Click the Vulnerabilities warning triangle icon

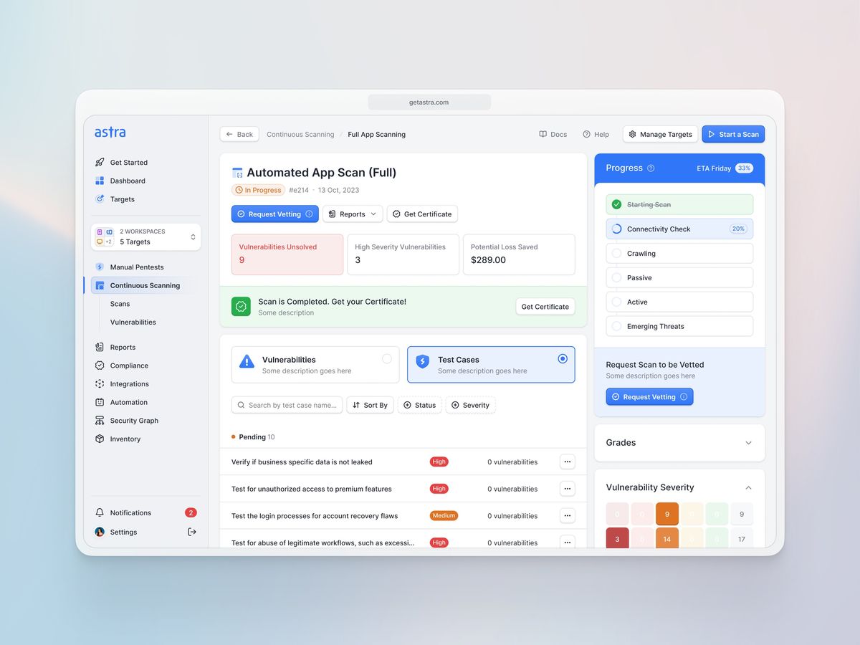point(247,361)
